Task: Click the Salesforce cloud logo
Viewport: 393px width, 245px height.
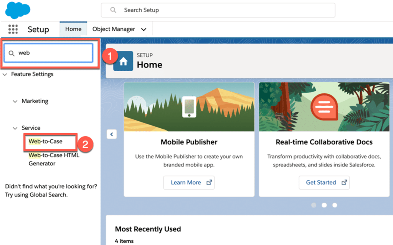Action: [x=18, y=10]
